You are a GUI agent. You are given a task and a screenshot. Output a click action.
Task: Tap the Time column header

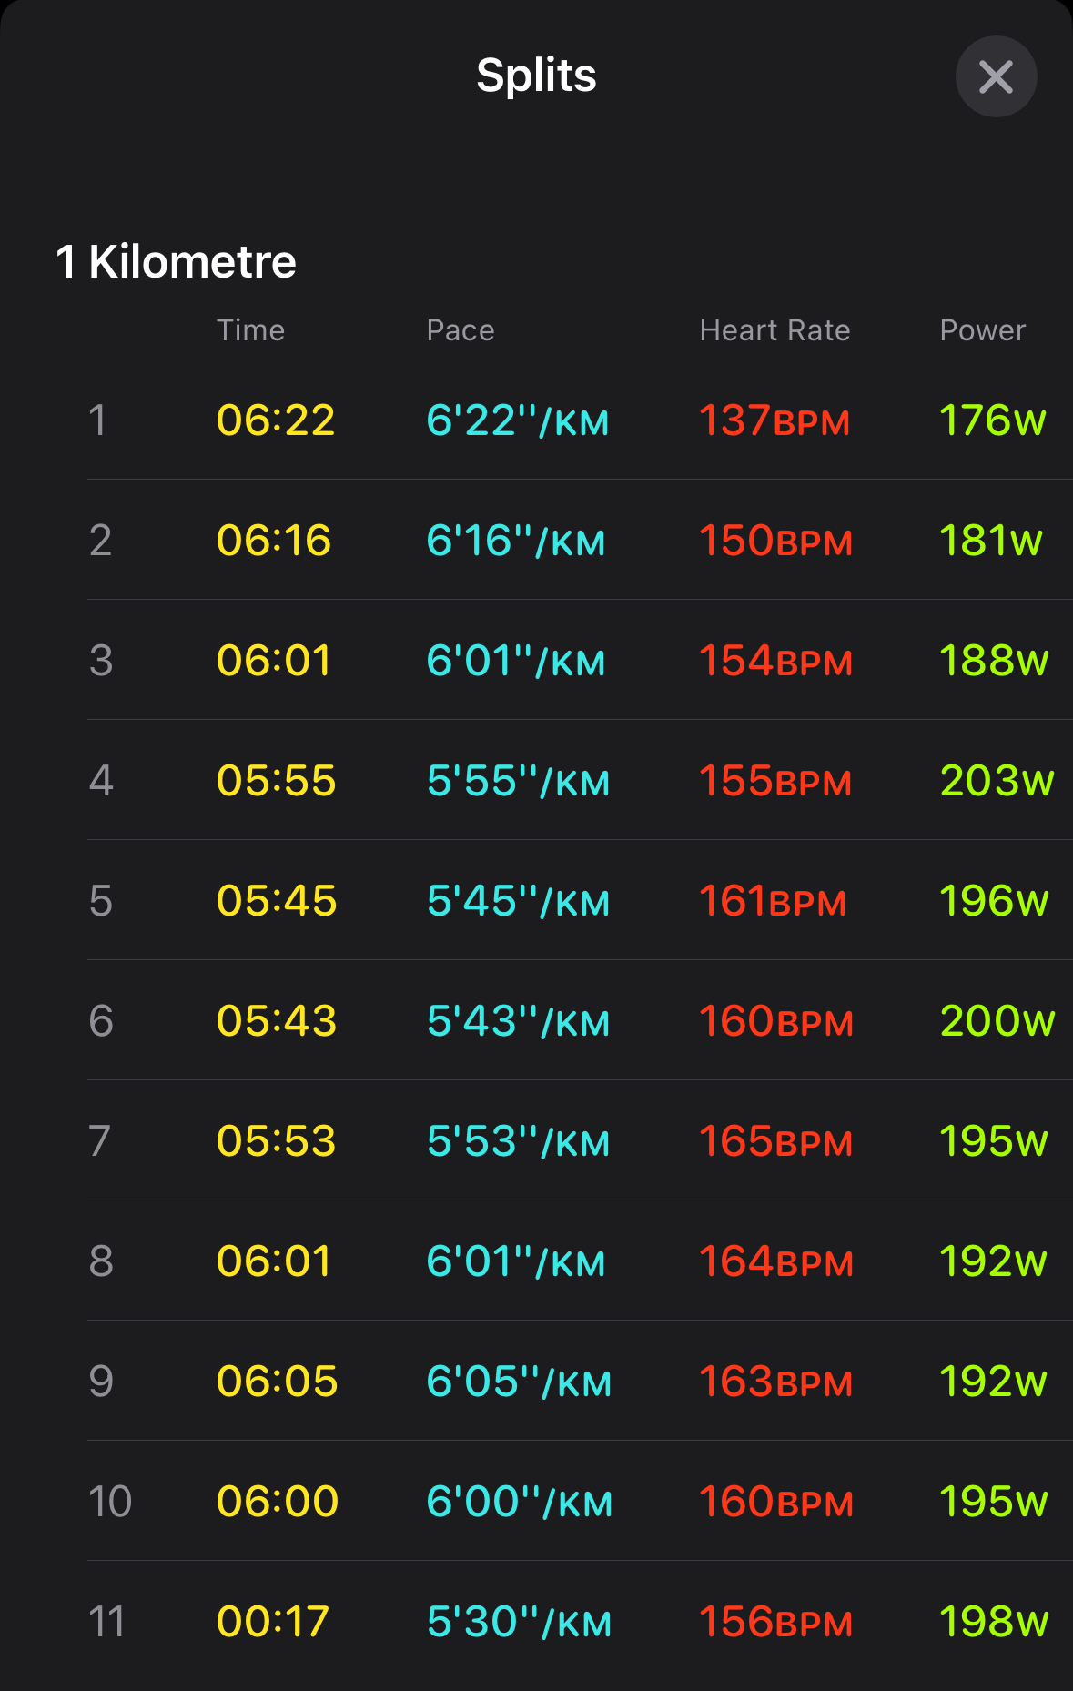click(x=250, y=330)
